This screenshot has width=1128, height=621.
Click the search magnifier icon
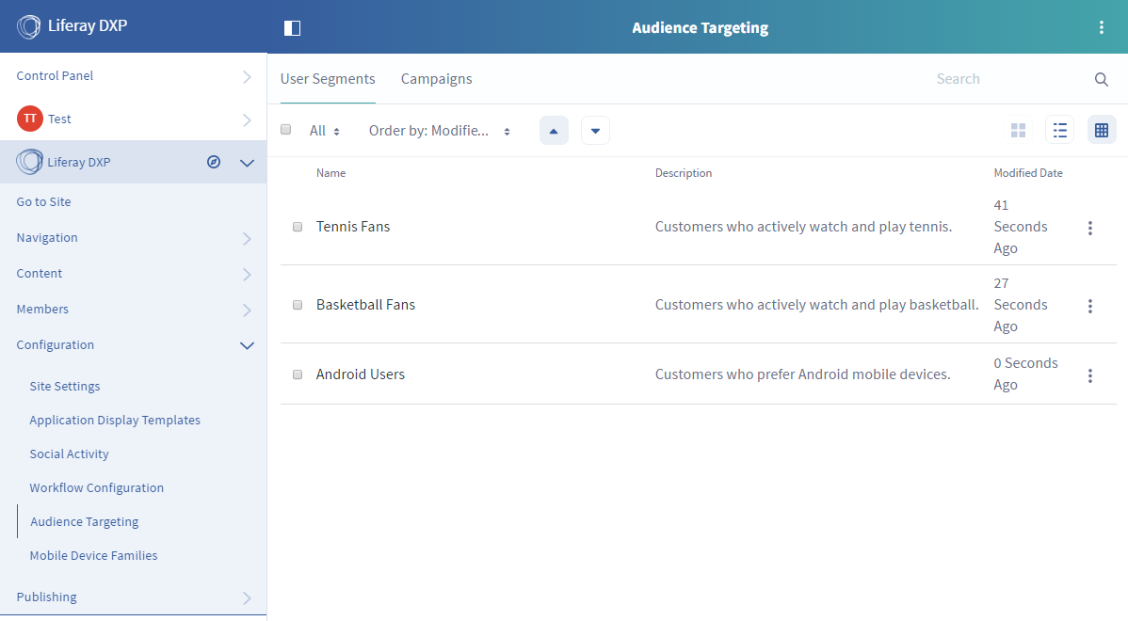point(1102,79)
